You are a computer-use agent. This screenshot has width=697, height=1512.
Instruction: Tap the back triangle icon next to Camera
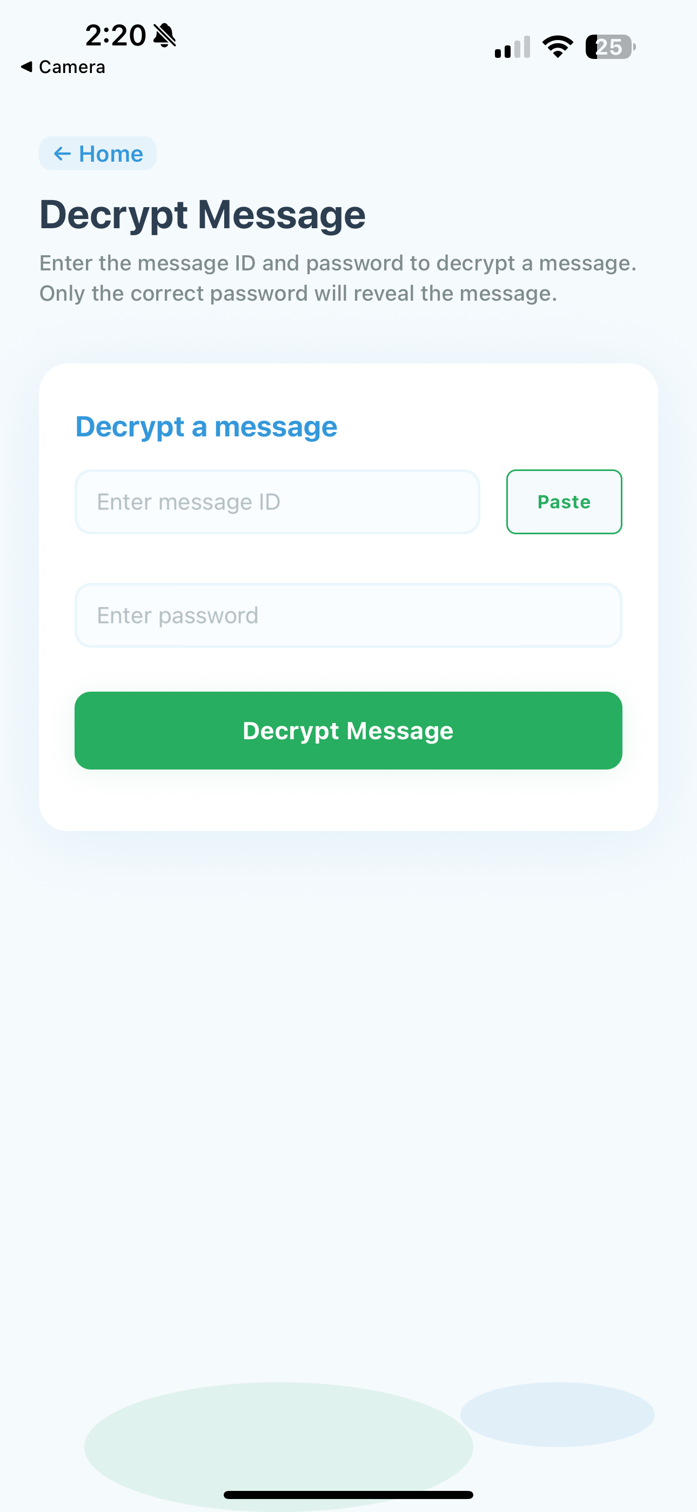click(x=26, y=67)
